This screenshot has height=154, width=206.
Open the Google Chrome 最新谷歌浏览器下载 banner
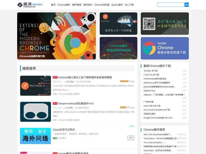(x=165, y=48)
